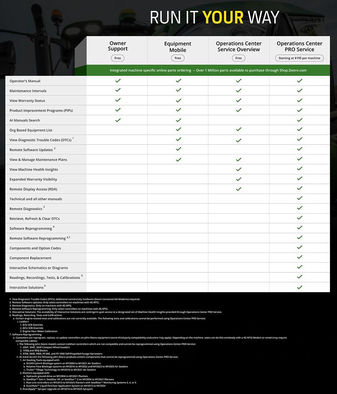Screen dimensions: 337x394
Task: Click the RUN IT YOUR WAY headline
Action: pyautogui.click(x=215, y=17)
